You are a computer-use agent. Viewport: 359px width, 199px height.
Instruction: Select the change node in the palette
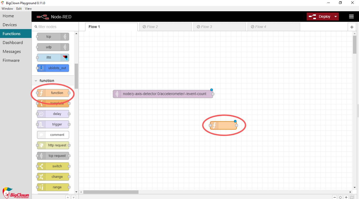(x=53, y=177)
